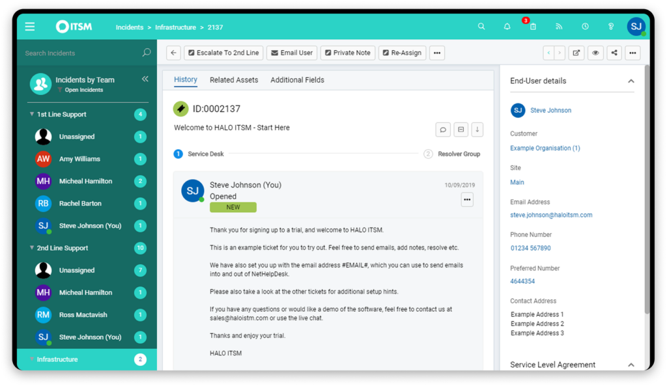Open the hamburger menu

point(30,27)
